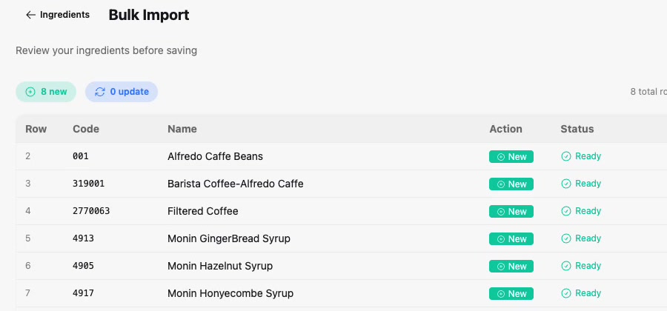The height and width of the screenshot is (311, 667).
Task: Click the code 319001 cell
Action: pyautogui.click(x=88, y=184)
